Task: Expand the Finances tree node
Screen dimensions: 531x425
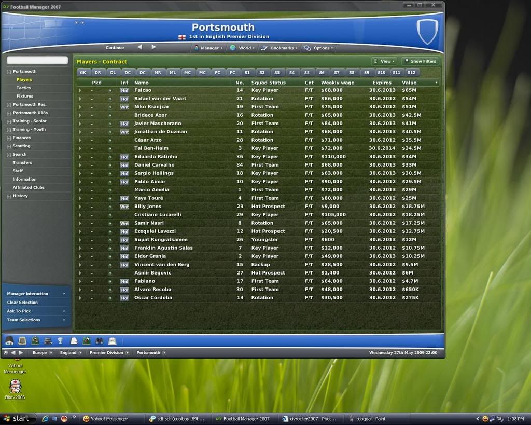Action: point(9,138)
